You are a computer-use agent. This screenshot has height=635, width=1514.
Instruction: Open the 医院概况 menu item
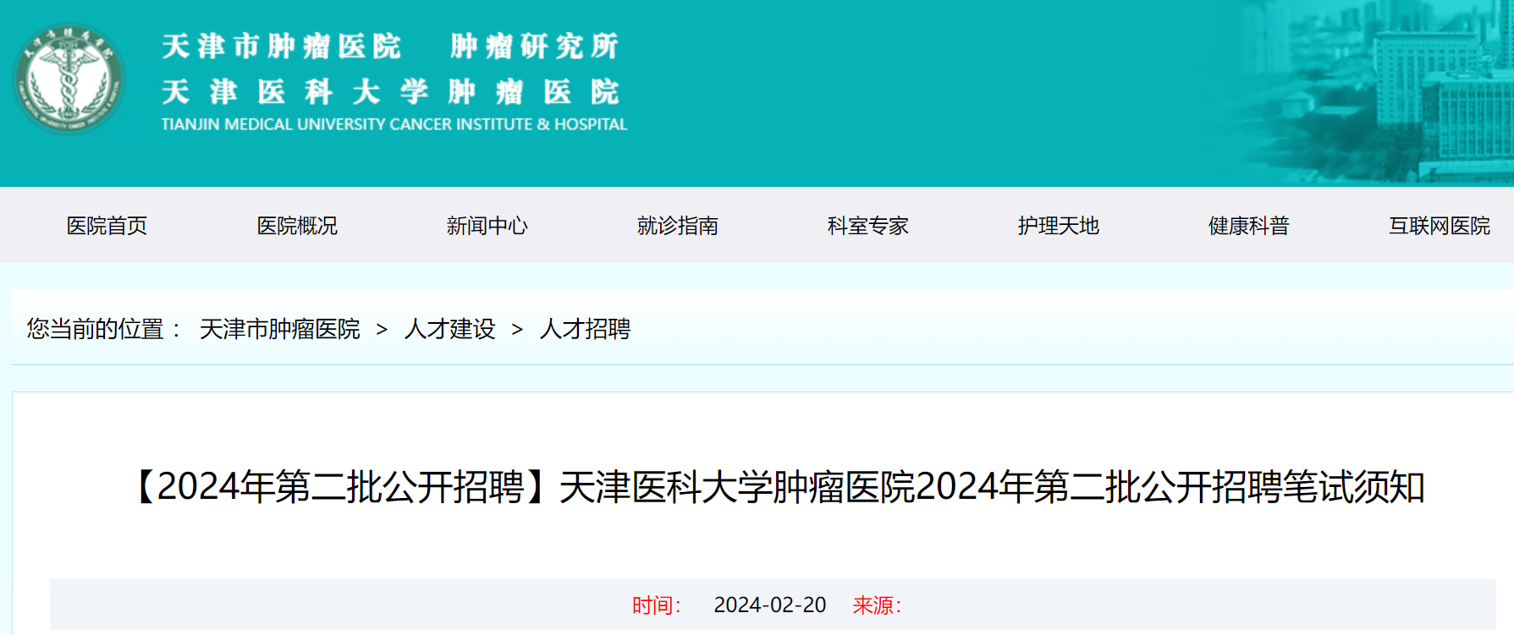click(x=297, y=226)
